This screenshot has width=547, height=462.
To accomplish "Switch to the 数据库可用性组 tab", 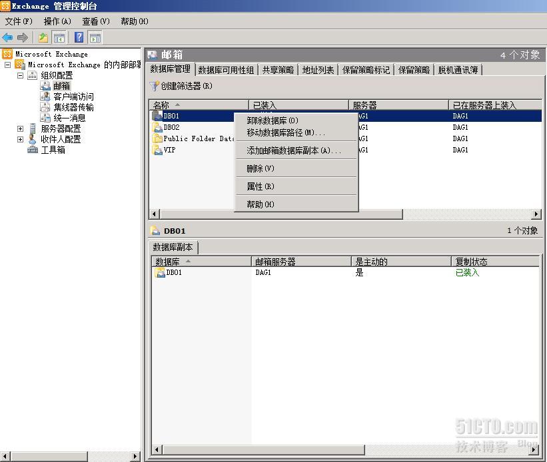I will pos(226,70).
